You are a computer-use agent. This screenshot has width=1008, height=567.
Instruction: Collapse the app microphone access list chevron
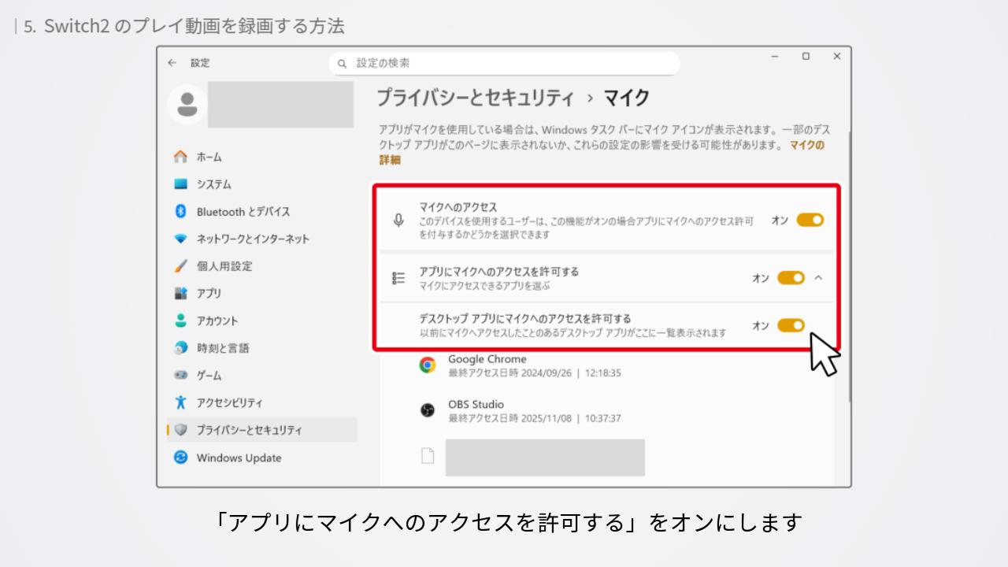pyautogui.click(x=818, y=278)
